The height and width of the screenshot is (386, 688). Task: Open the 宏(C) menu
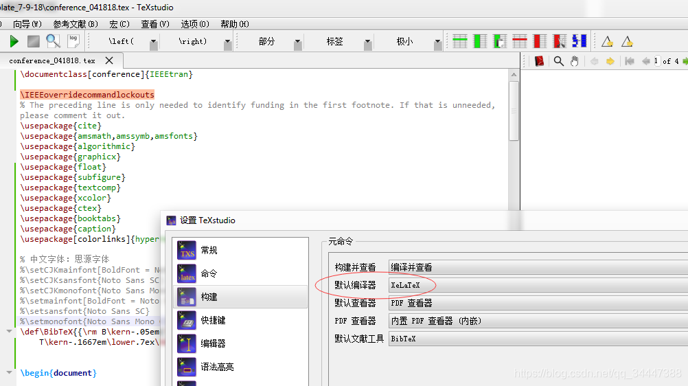pos(119,24)
